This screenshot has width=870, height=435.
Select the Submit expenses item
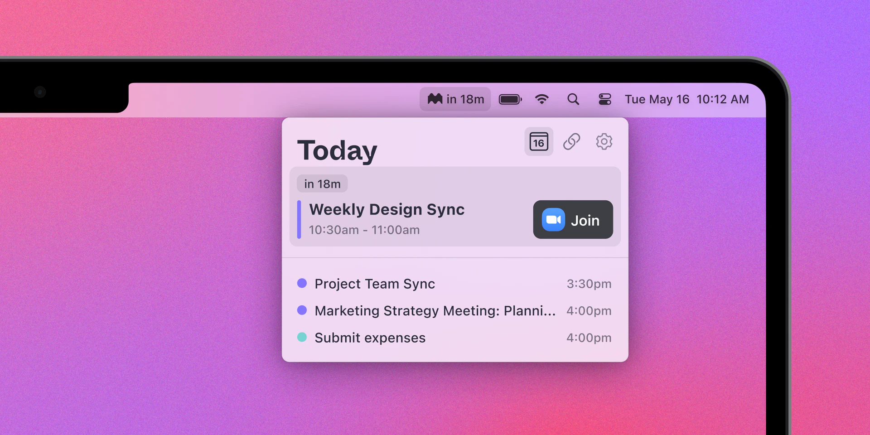point(370,338)
